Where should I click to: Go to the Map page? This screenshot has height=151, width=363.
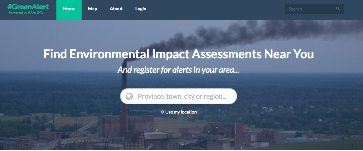click(92, 9)
